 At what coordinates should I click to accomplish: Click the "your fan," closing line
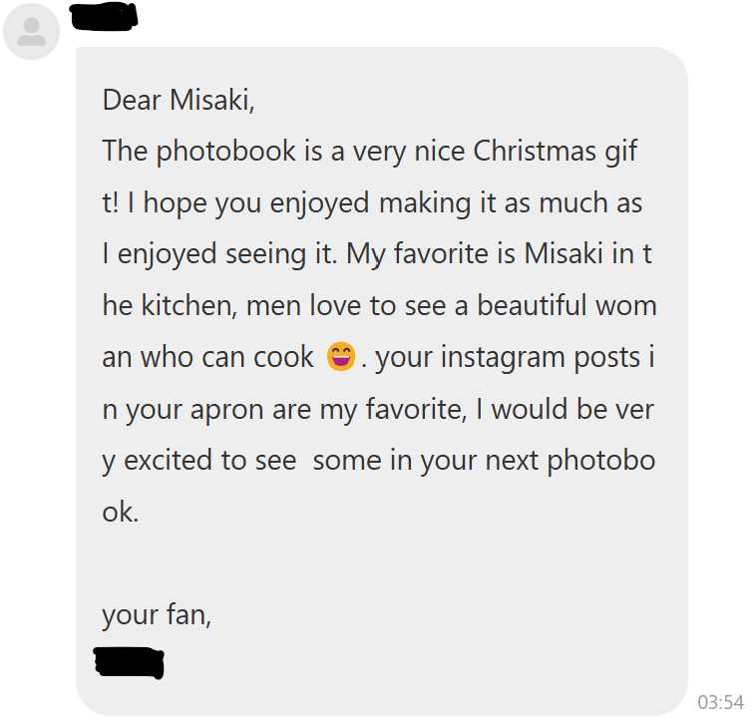tap(156, 615)
